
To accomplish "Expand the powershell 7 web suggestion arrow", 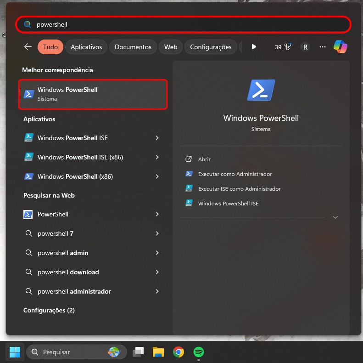I will click(157, 233).
